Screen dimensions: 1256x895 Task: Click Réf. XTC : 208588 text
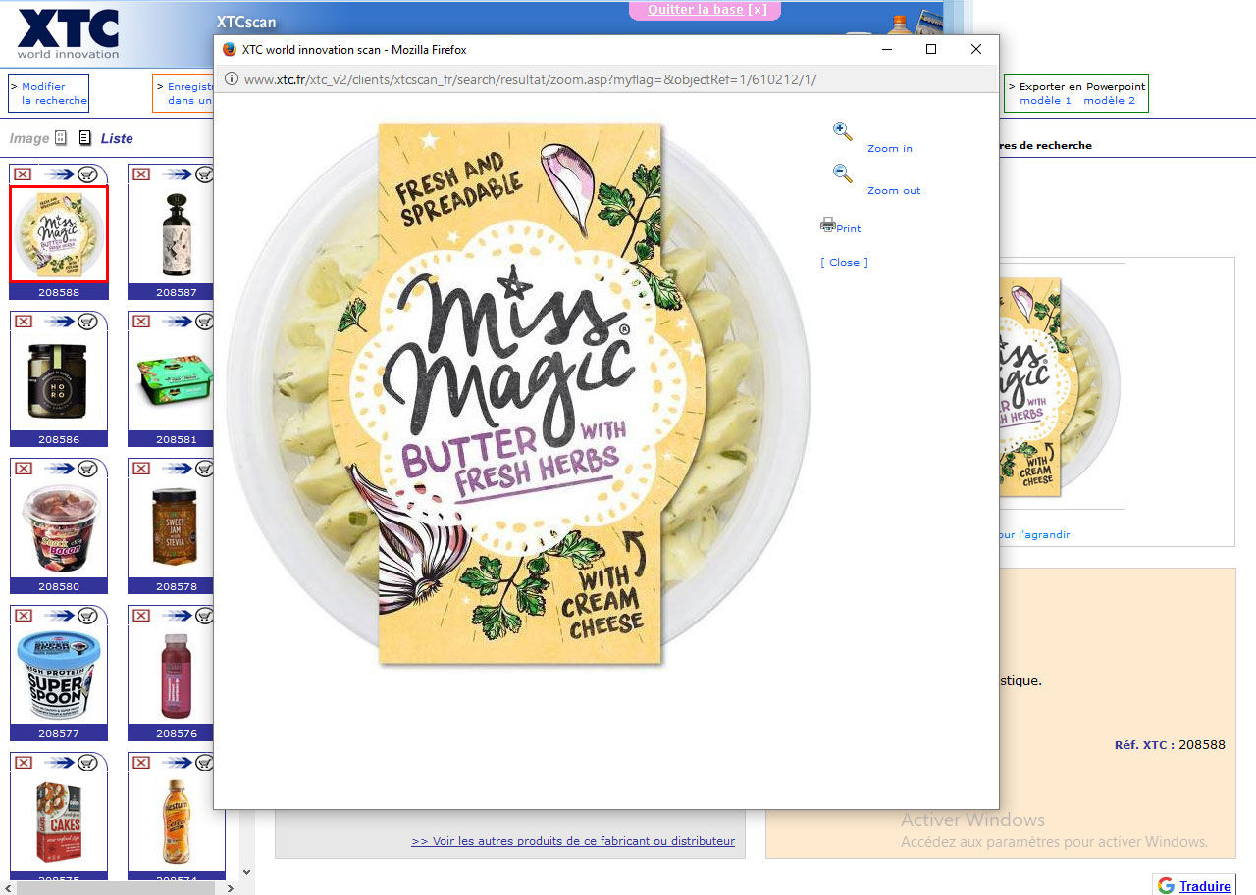pyautogui.click(x=1170, y=745)
